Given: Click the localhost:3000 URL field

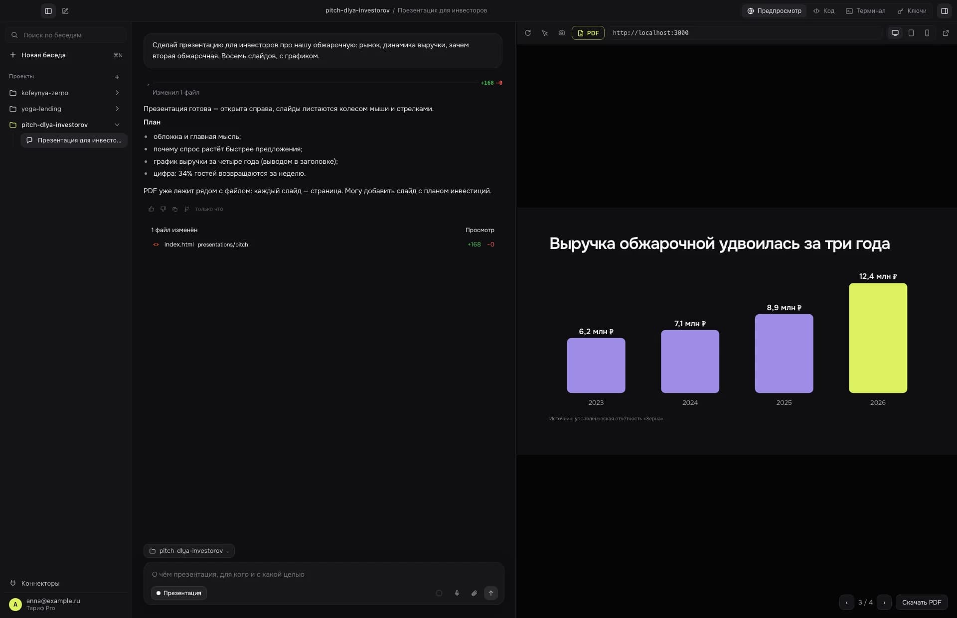Looking at the screenshot, I should coord(745,33).
